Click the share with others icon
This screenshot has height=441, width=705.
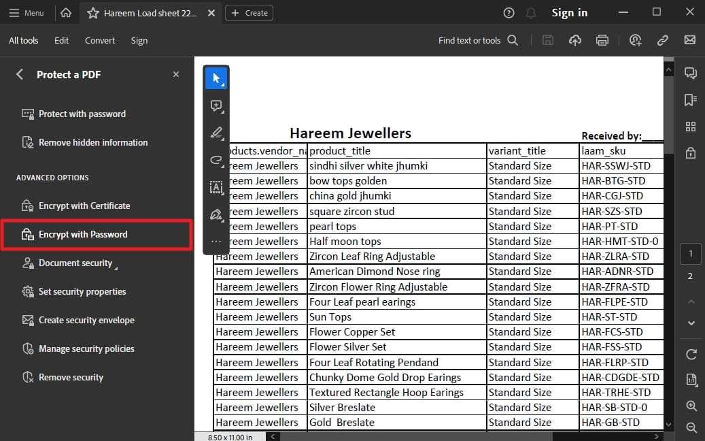[635, 41]
